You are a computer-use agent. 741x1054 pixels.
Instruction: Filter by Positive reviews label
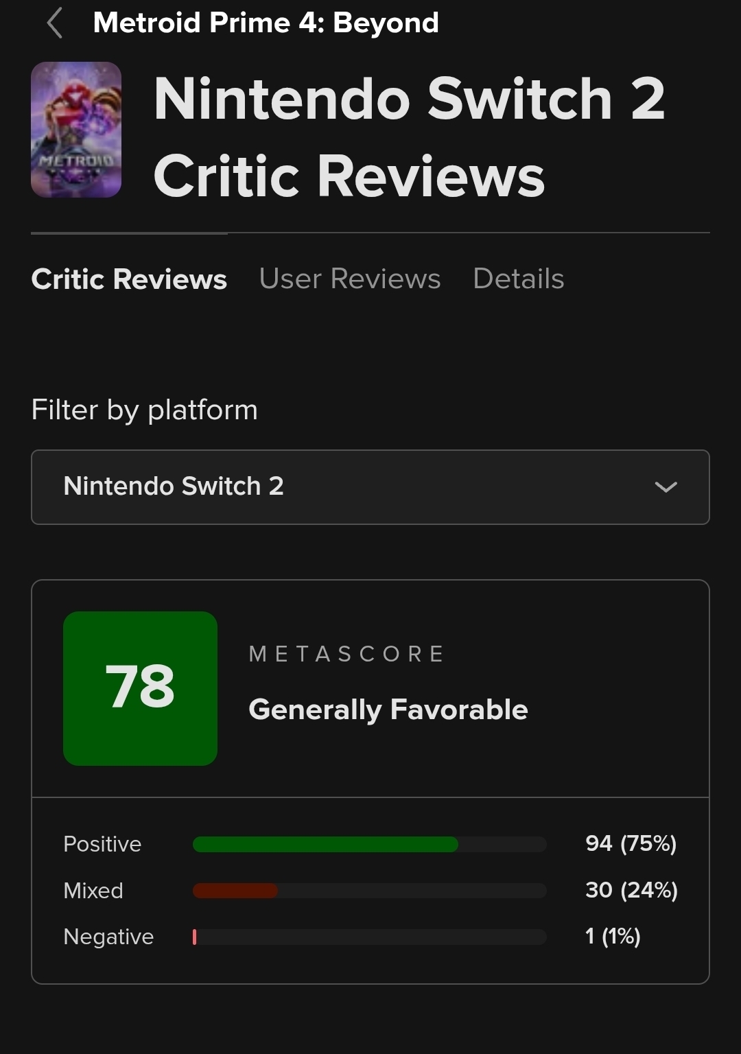pyautogui.click(x=102, y=844)
